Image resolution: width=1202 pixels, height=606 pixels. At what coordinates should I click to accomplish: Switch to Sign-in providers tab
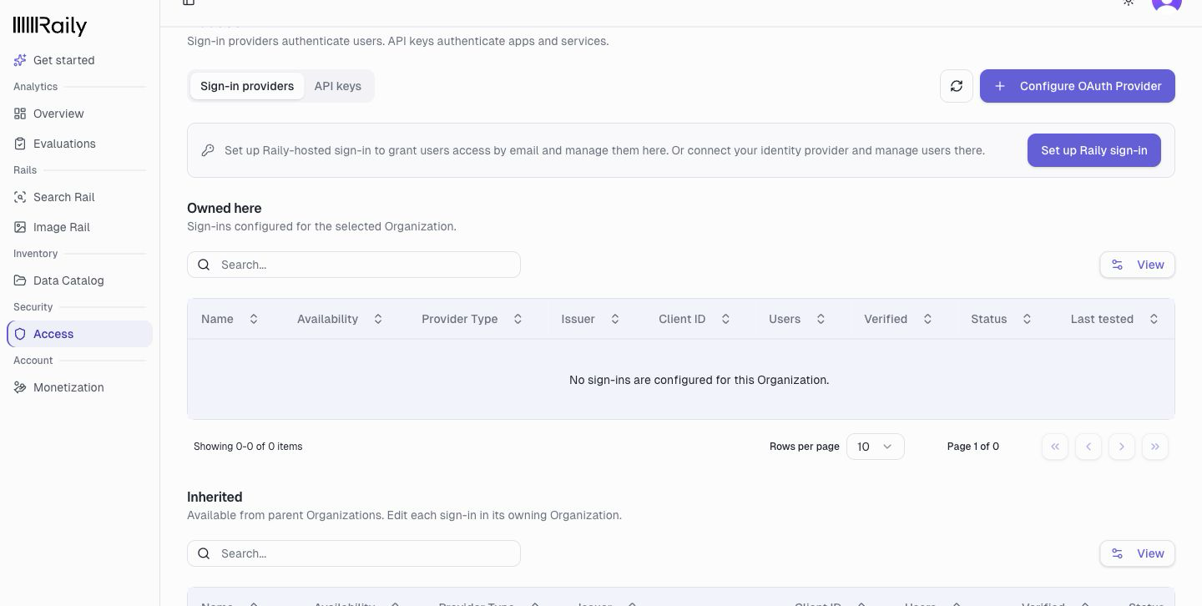247,86
